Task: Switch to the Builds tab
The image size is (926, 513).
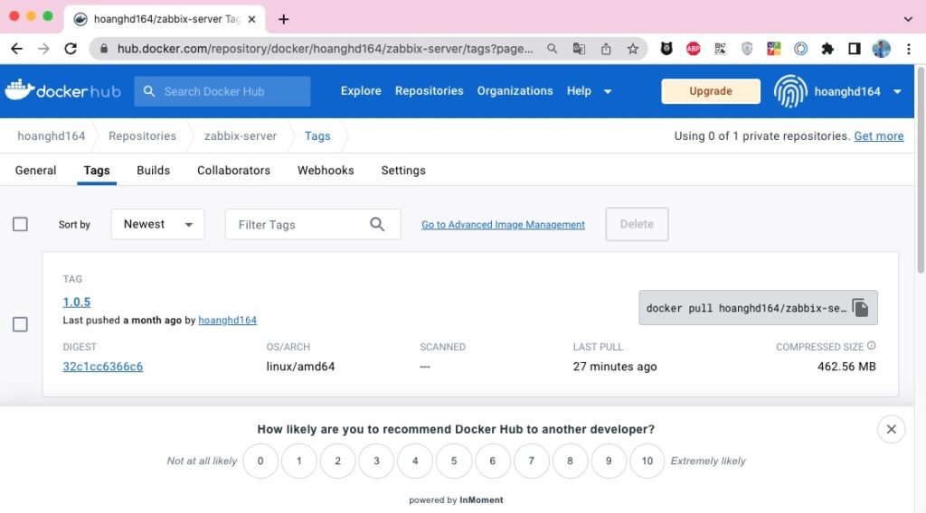Action: tap(153, 171)
